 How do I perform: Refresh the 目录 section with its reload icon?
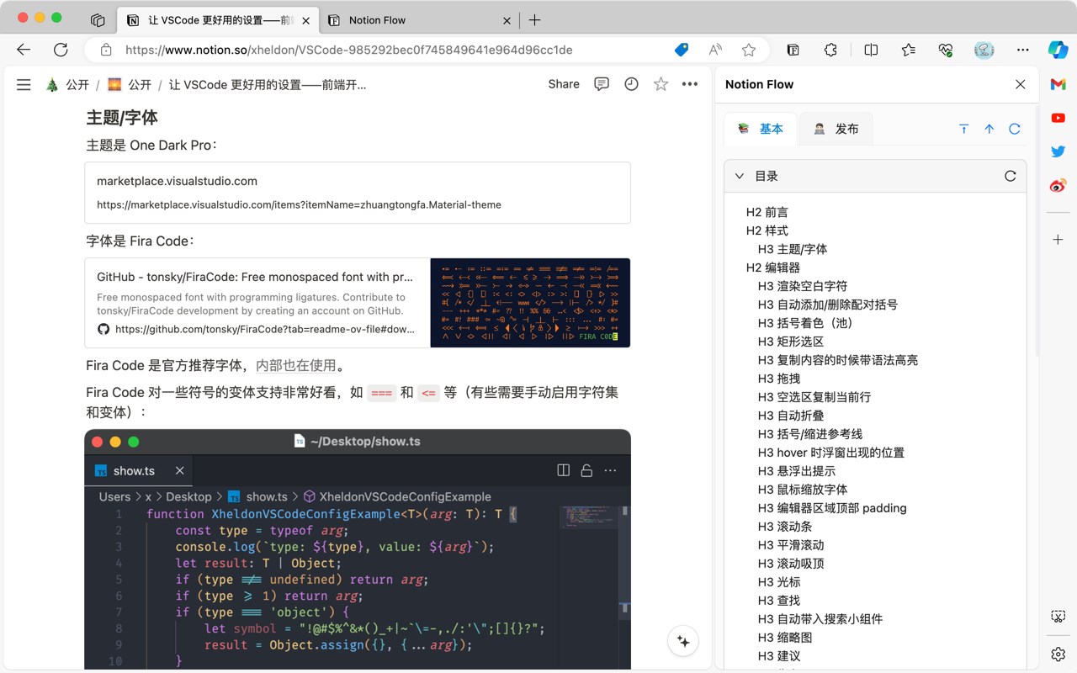point(1011,176)
